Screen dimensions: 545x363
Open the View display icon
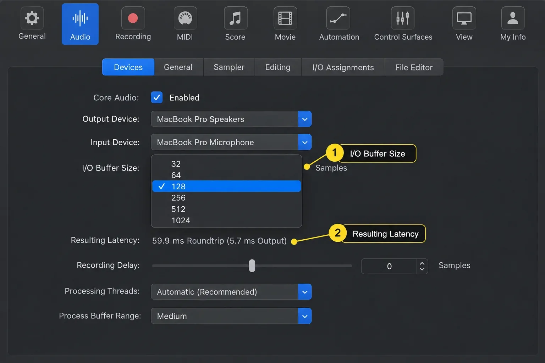(x=464, y=18)
